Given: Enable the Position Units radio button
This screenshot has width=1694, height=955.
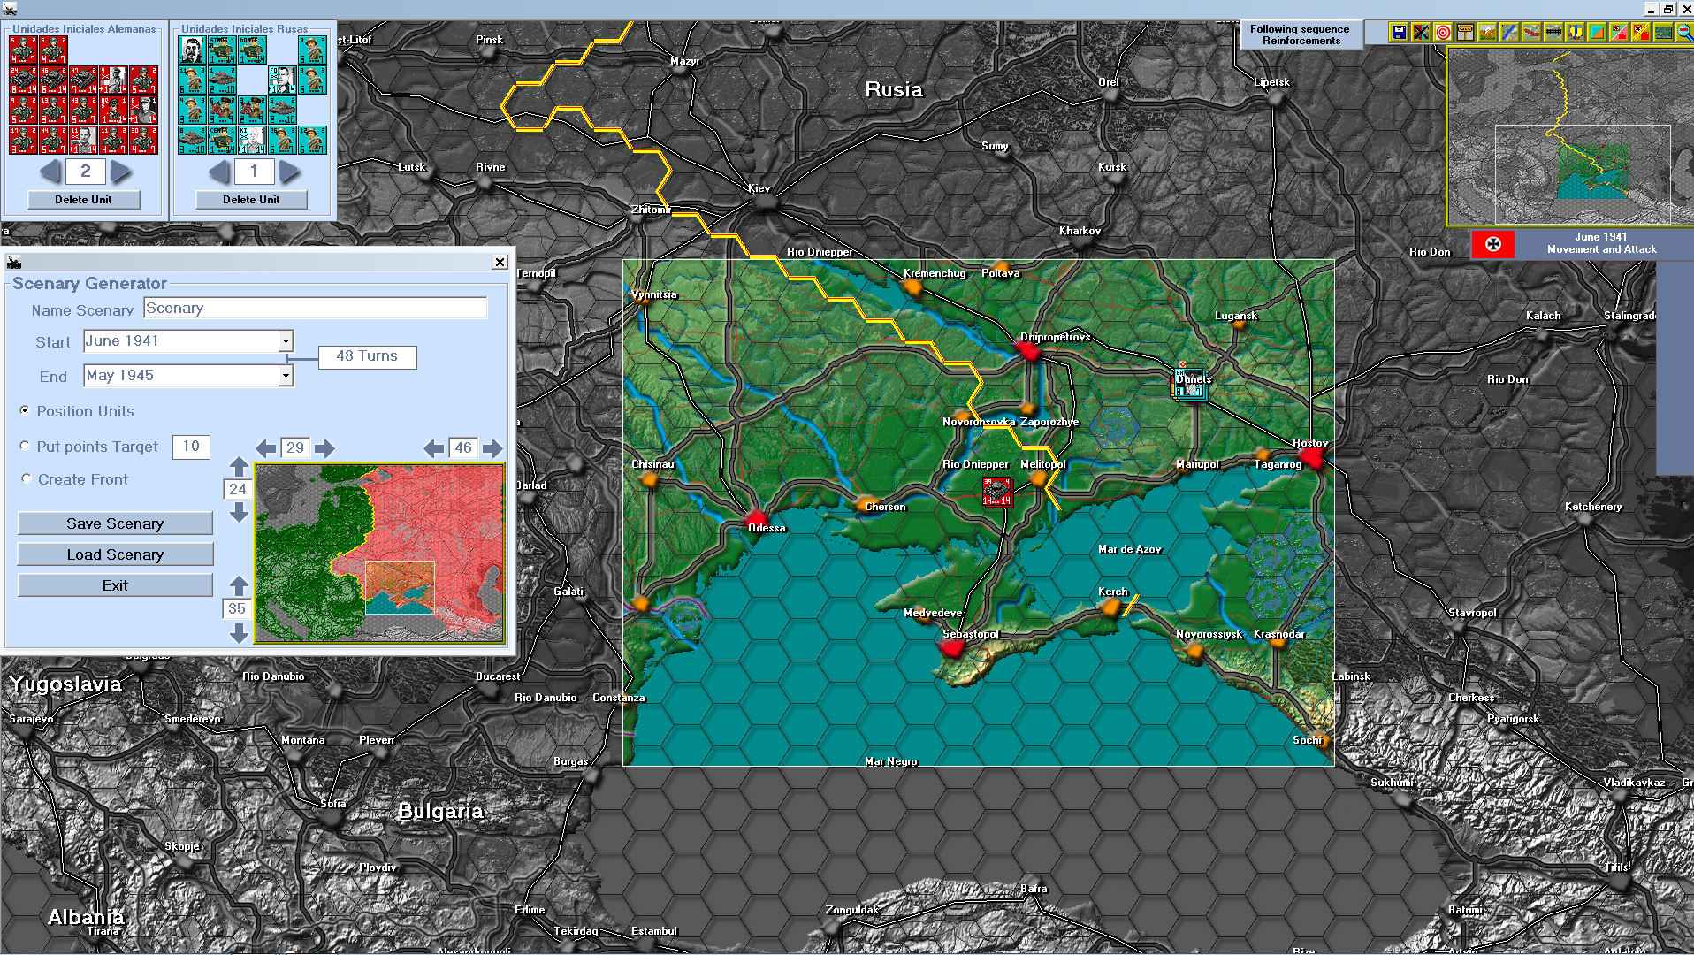Looking at the screenshot, I should (x=25, y=410).
